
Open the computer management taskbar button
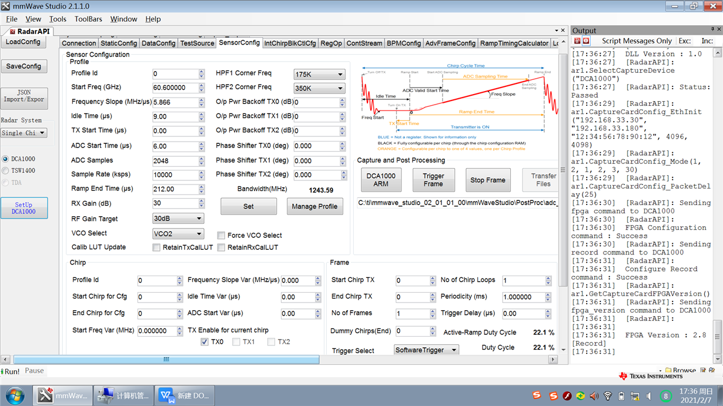click(x=123, y=395)
